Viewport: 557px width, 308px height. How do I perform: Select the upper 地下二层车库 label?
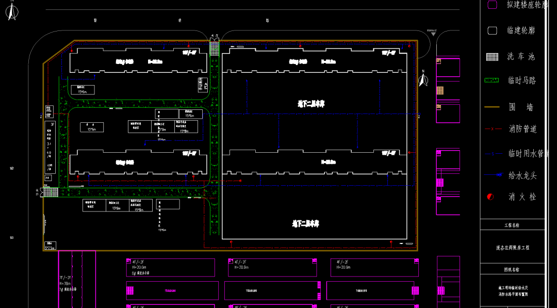click(311, 104)
